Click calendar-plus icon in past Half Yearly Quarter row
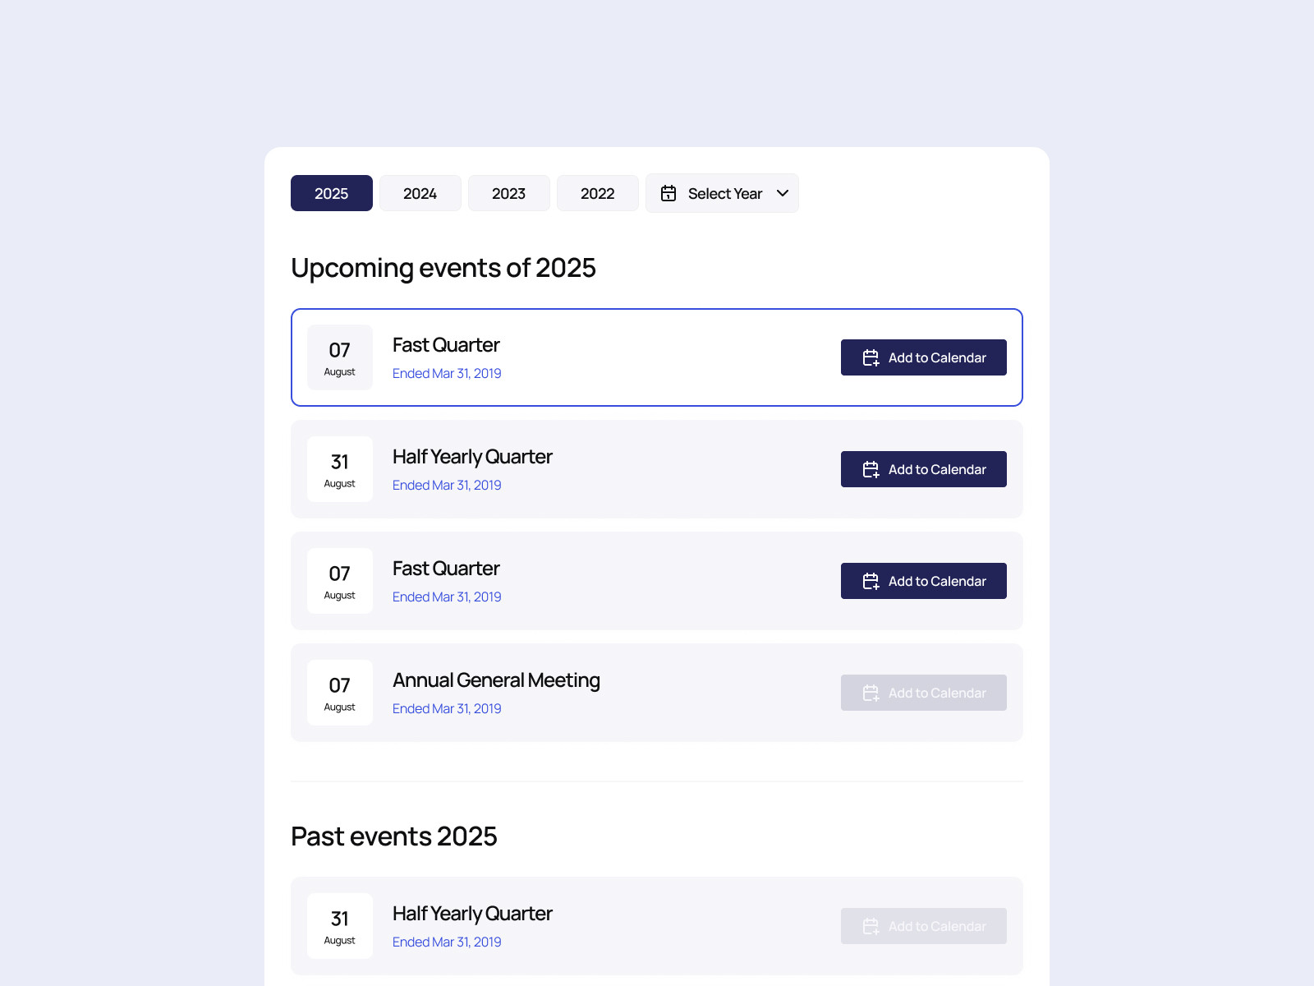The height and width of the screenshot is (986, 1314). click(x=871, y=927)
